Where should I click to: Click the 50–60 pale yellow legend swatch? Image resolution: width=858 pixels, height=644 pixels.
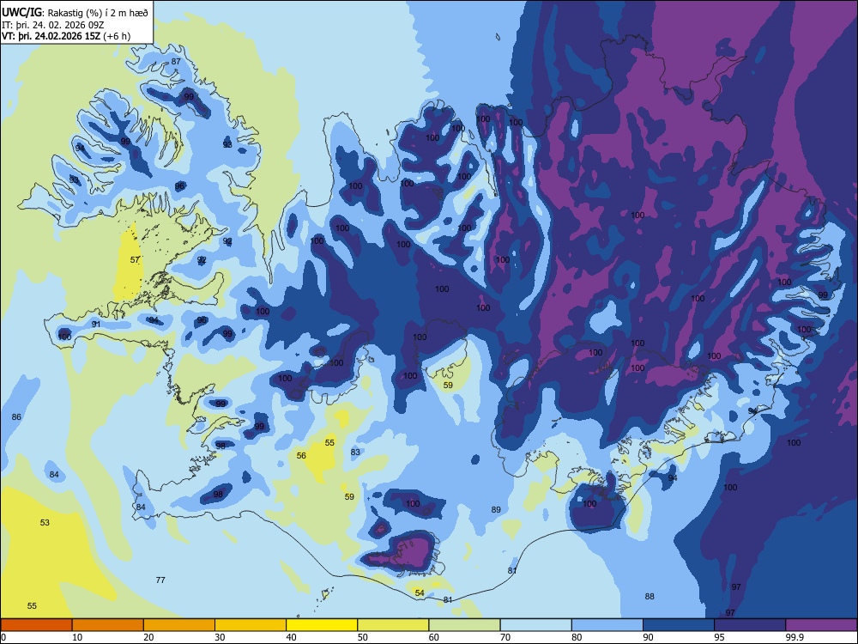point(393,625)
